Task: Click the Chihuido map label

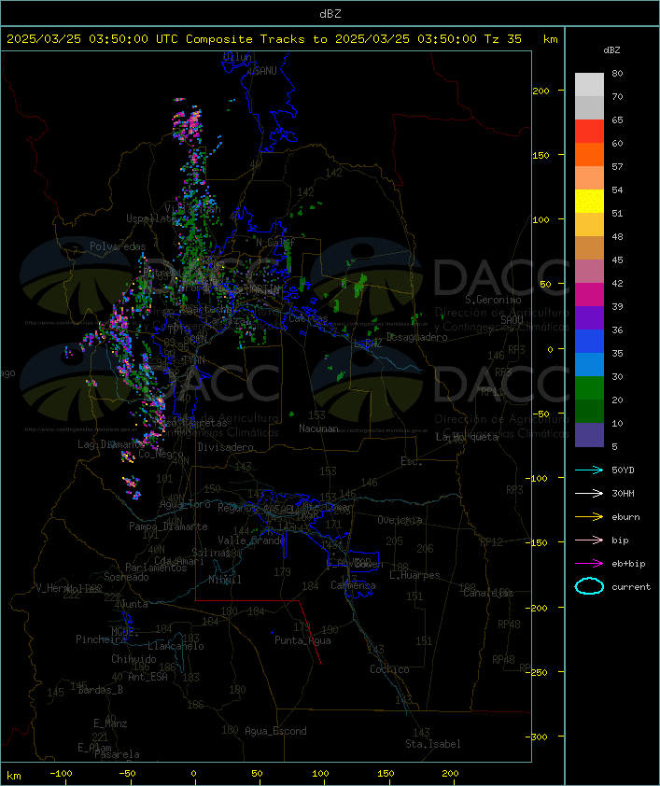Action: [133, 659]
